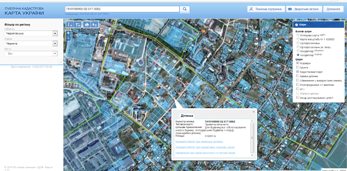Enable the АТУ layer
Viewport: 347px width, 171px height.
(298, 89)
